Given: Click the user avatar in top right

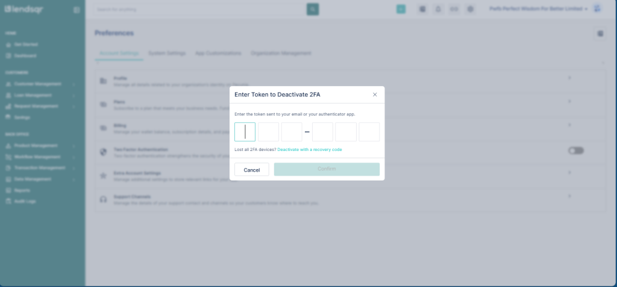Looking at the screenshot, I should 598,9.
